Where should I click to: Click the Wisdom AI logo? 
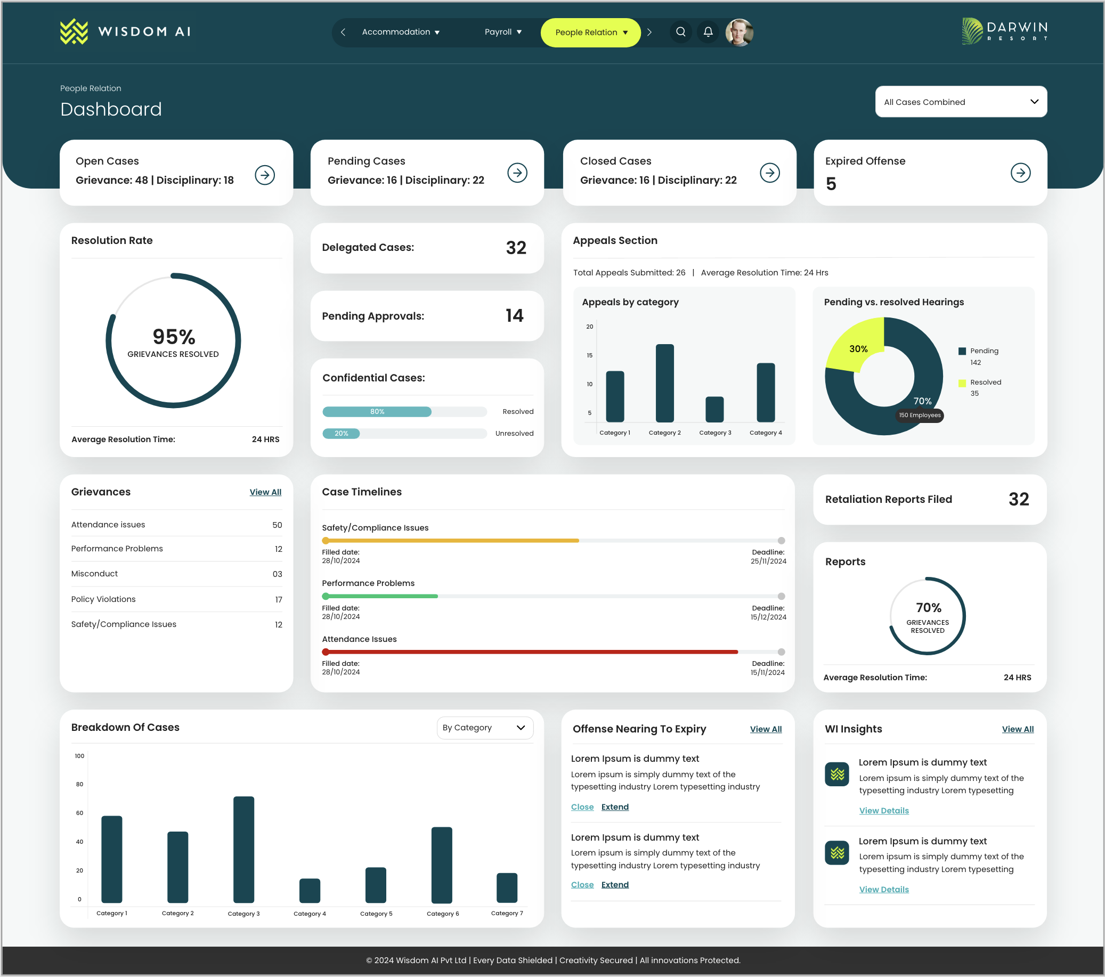click(125, 31)
